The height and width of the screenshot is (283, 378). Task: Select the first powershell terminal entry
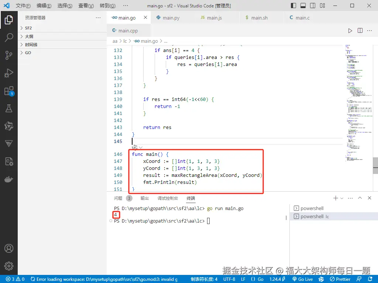tap(334, 208)
